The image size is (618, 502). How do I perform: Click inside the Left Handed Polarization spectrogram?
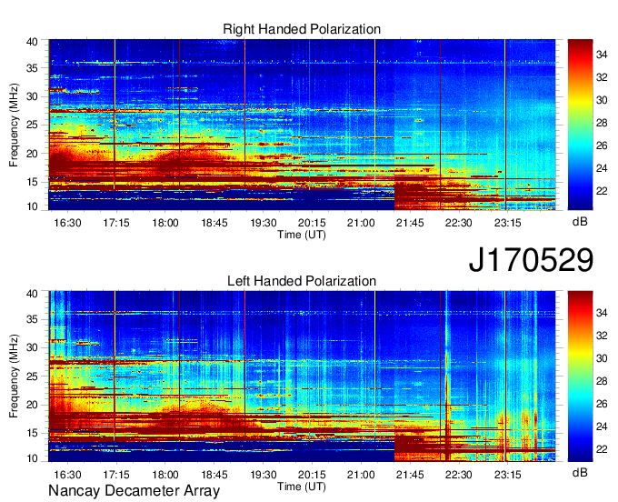point(302,376)
